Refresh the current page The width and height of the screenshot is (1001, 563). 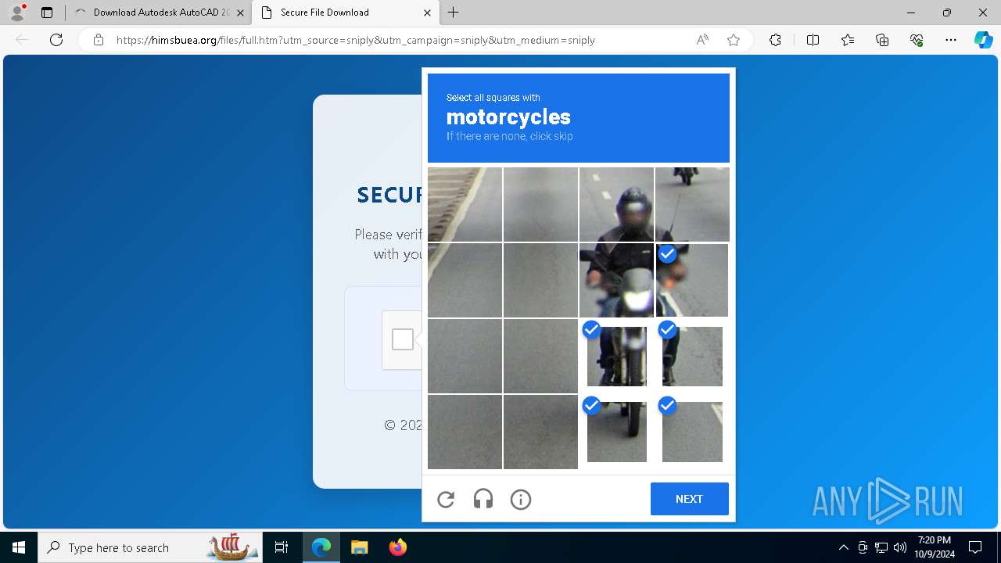[56, 40]
